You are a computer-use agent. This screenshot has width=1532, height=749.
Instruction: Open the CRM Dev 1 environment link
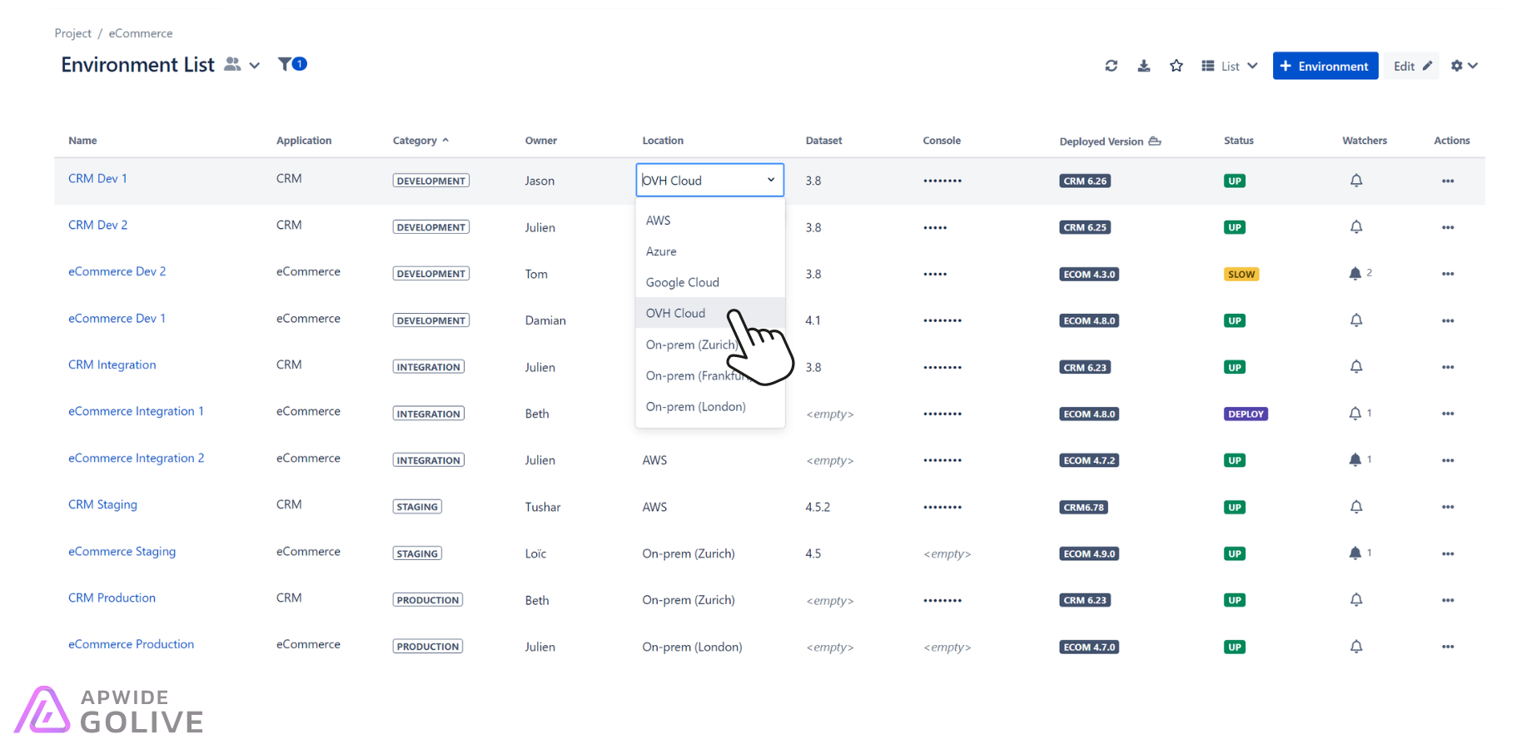click(97, 178)
